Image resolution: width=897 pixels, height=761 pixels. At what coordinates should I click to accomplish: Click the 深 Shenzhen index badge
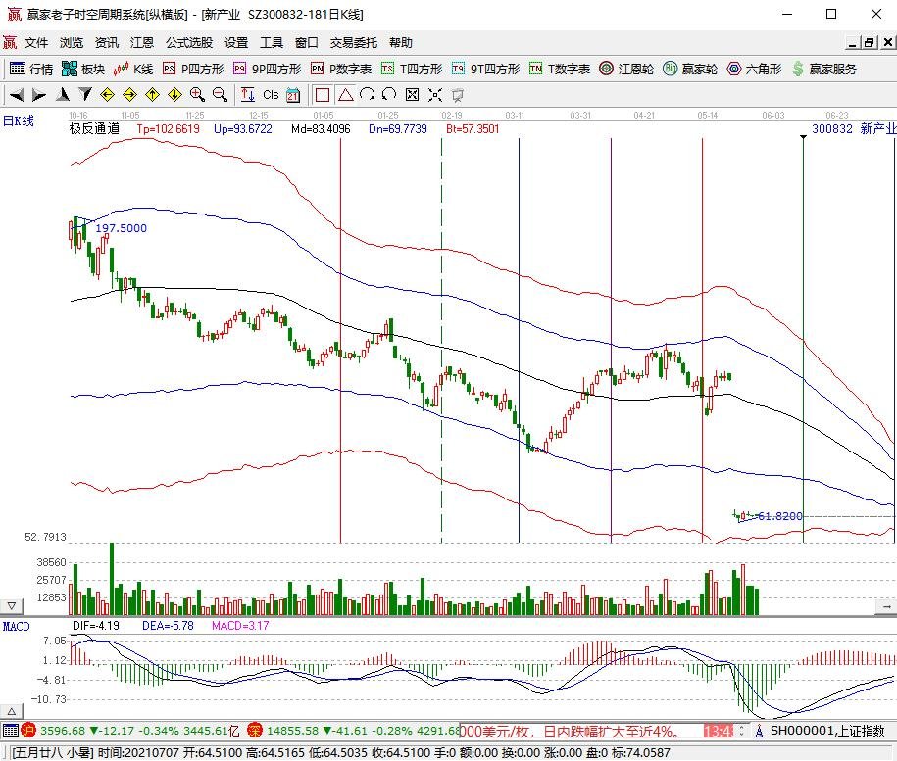(x=255, y=730)
